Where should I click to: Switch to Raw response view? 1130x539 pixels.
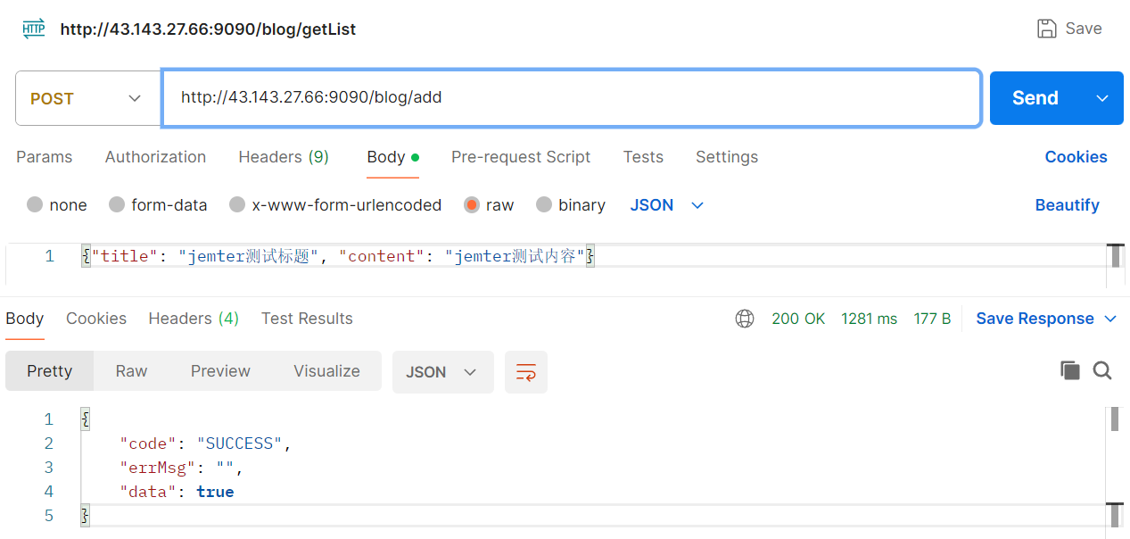click(x=131, y=371)
